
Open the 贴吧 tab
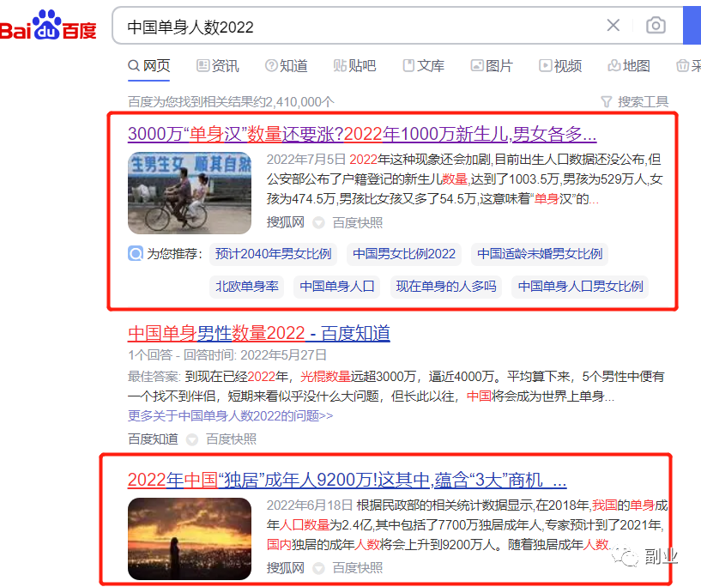coord(354,66)
